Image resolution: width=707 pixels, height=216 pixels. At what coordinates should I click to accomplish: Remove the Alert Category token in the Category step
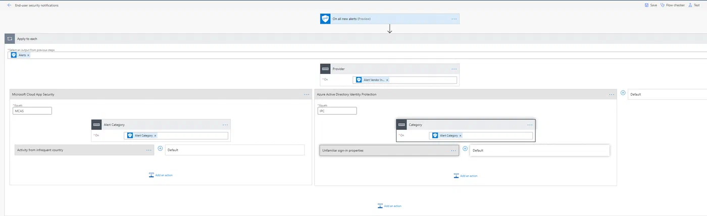460,135
